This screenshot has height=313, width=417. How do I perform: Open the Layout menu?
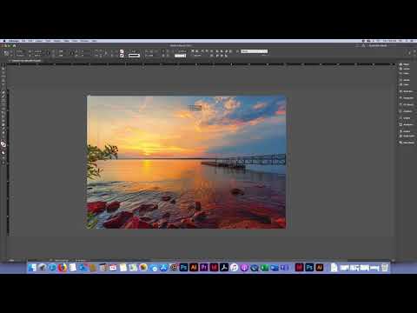click(x=39, y=41)
